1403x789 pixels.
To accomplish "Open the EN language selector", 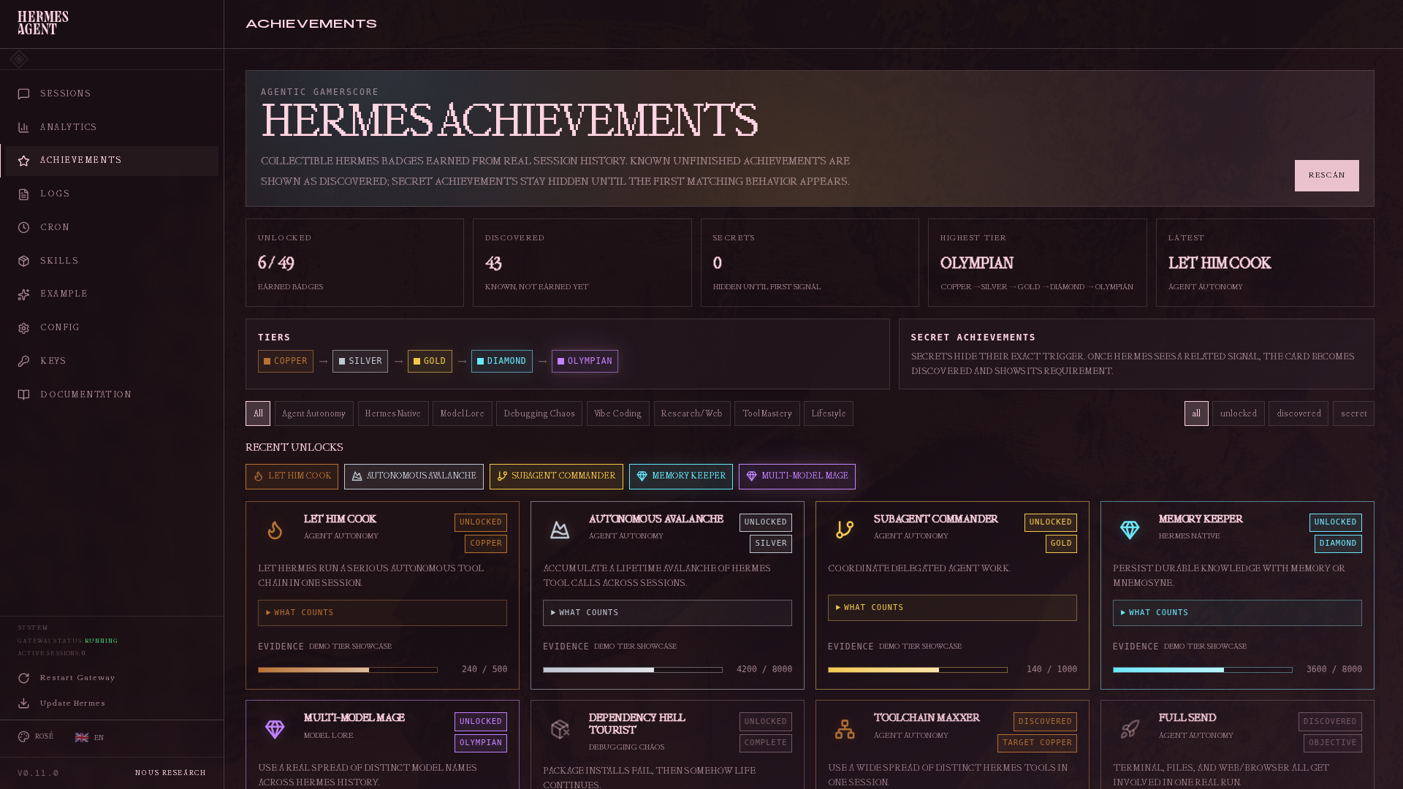I will pos(89,738).
